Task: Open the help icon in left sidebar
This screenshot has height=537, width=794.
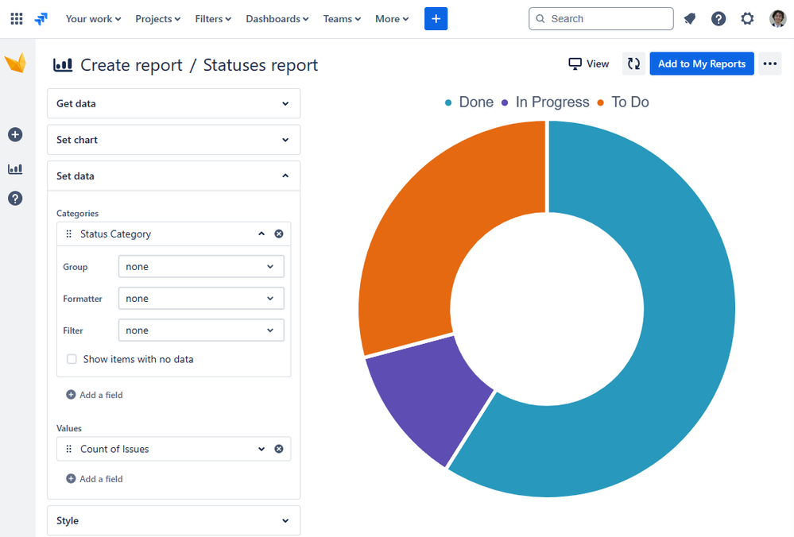Action: 15,199
